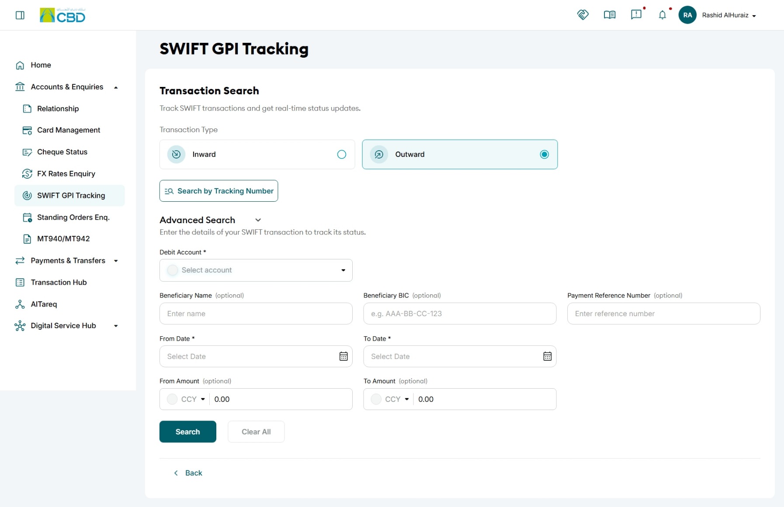Go to FX Rates Enquiry
The height and width of the screenshot is (507, 784).
[x=66, y=174]
